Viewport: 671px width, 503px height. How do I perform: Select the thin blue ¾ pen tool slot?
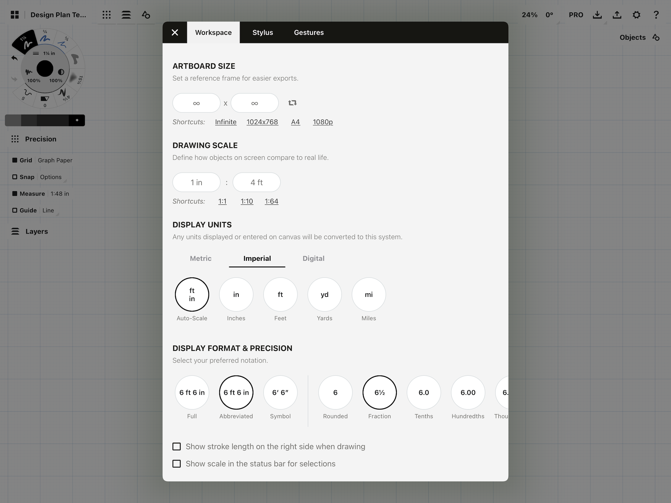click(63, 43)
